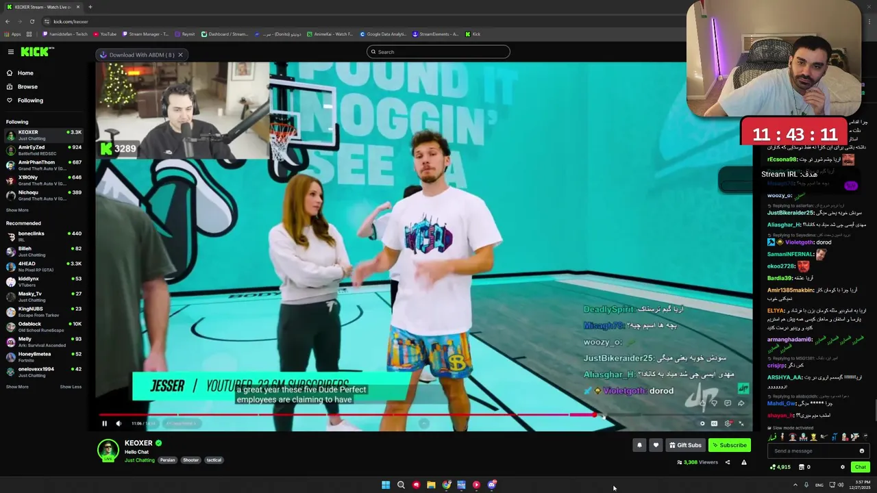Click the player record/clip icon
This screenshot has width=877, height=493.
[702, 423]
